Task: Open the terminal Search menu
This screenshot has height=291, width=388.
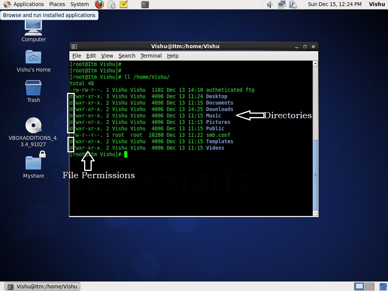Action: [127, 56]
